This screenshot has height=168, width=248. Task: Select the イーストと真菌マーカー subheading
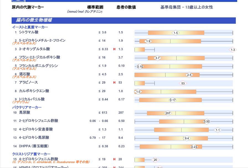(30, 27)
